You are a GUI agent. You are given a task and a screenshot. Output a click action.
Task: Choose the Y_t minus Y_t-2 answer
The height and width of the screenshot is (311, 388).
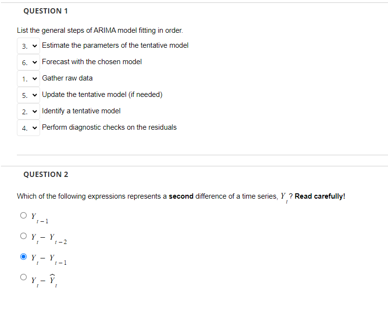[23, 235]
